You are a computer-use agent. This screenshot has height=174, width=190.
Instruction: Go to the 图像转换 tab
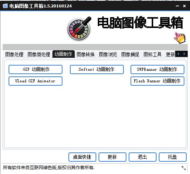point(86,54)
